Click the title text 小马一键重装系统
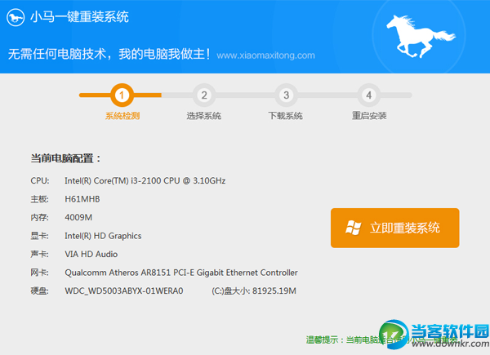The height and width of the screenshot is (355, 490). [79, 17]
